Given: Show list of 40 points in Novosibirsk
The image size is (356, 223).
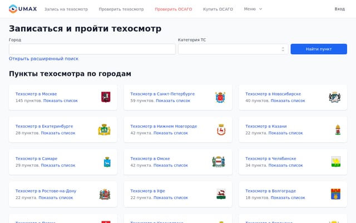Looking at the screenshot, I should [x=288, y=100].
